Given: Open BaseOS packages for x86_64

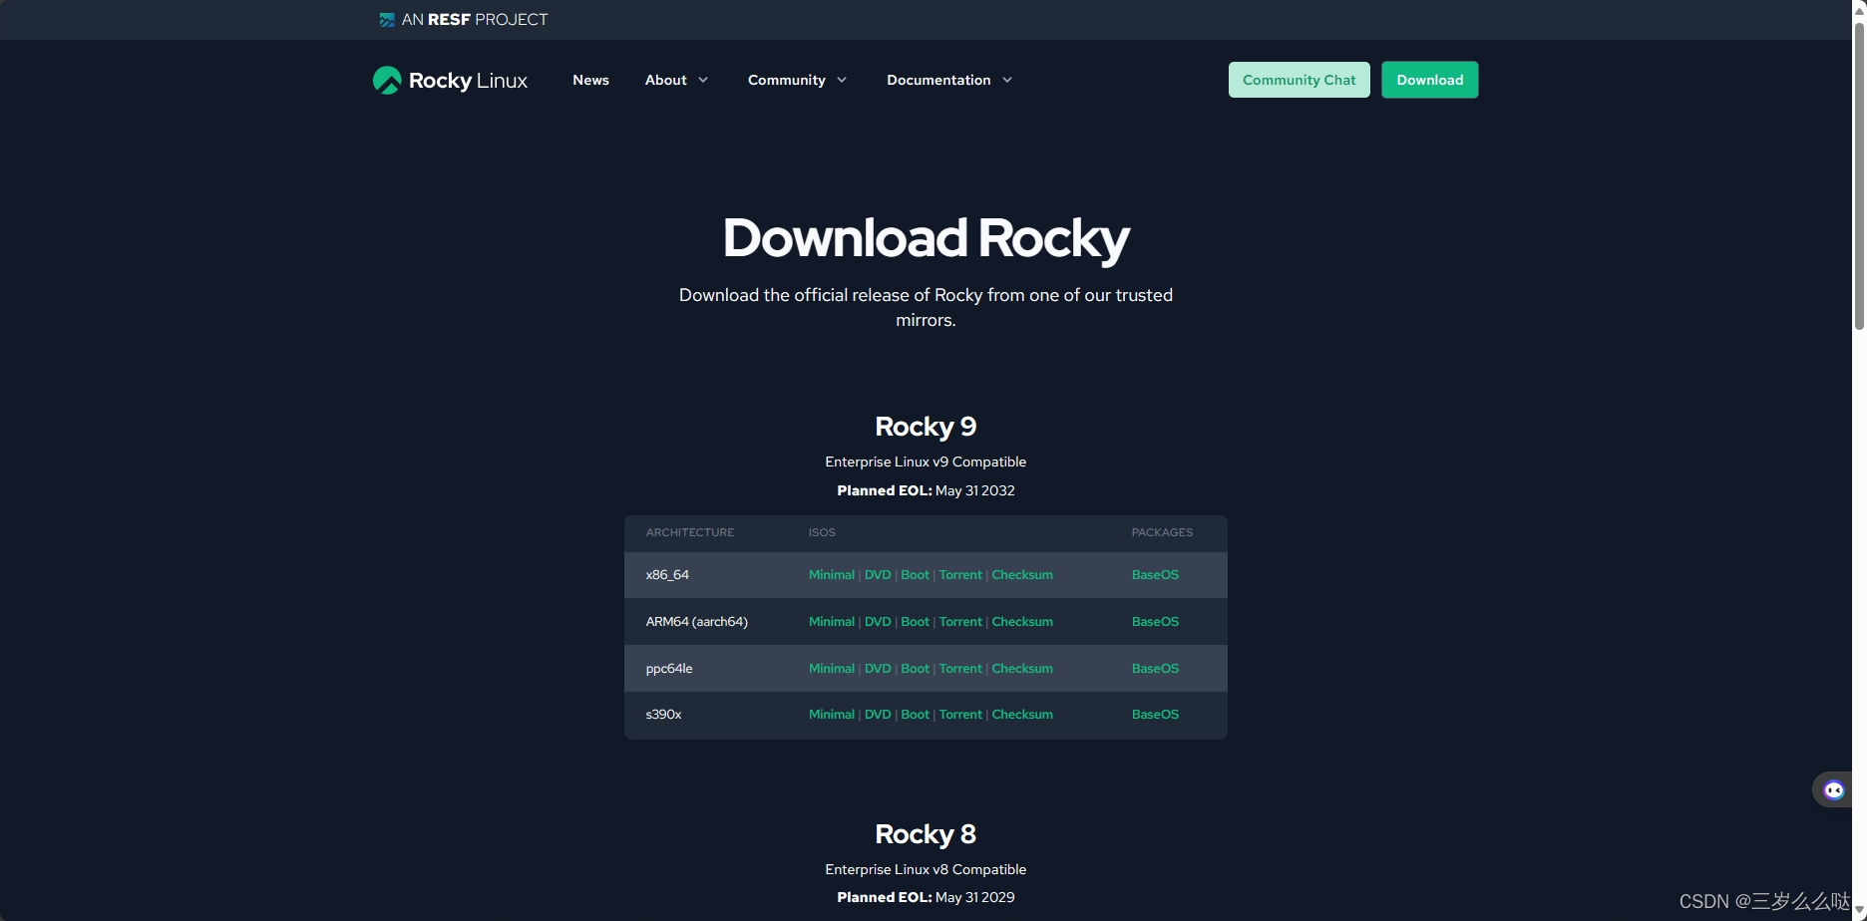Looking at the screenshot, I should [1155, 575].
